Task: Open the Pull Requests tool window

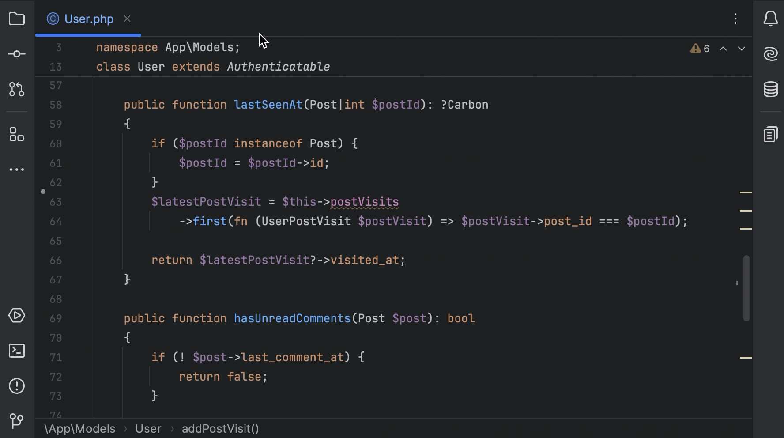Action: point(17,89)
